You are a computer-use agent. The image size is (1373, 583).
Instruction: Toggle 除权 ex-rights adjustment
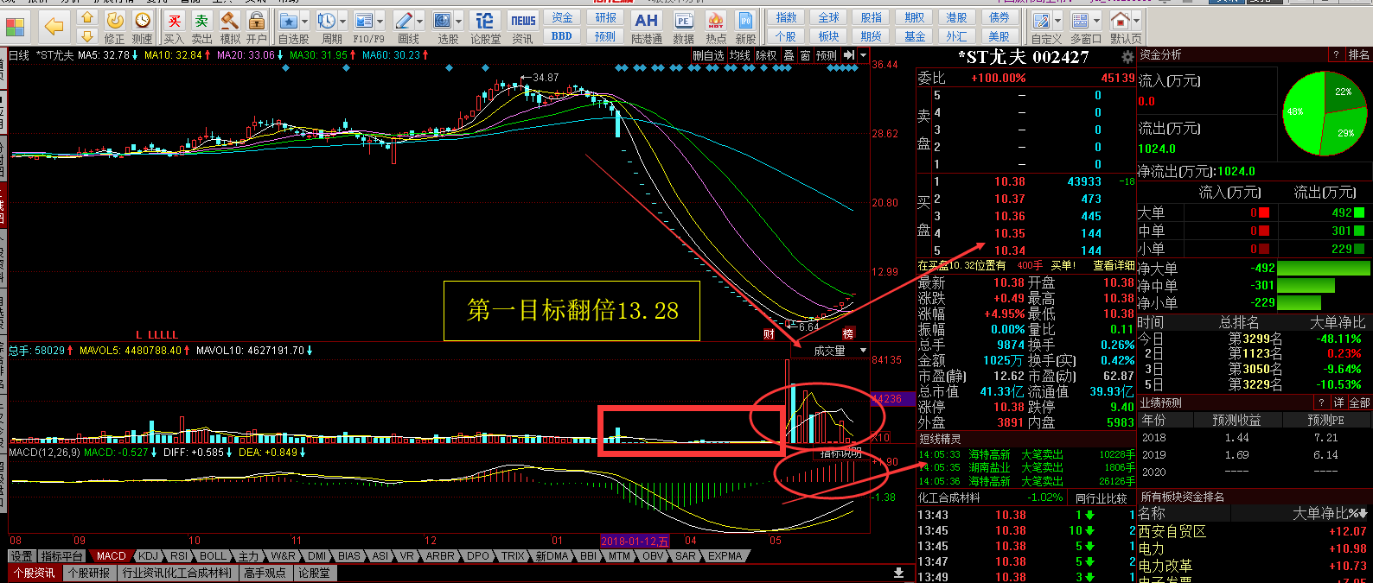(x=767, y=55)
